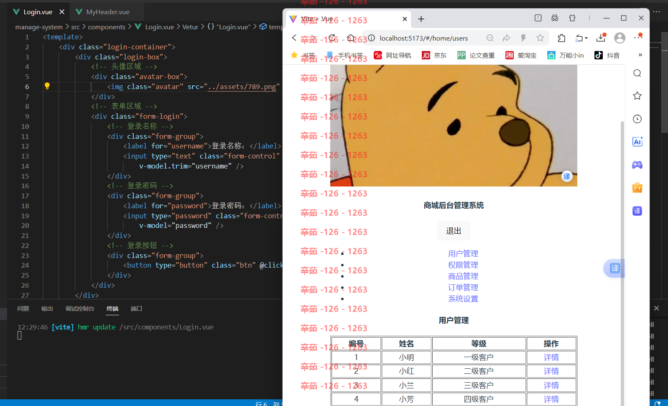Close the Login.vue editor tab

click(62, 12)
